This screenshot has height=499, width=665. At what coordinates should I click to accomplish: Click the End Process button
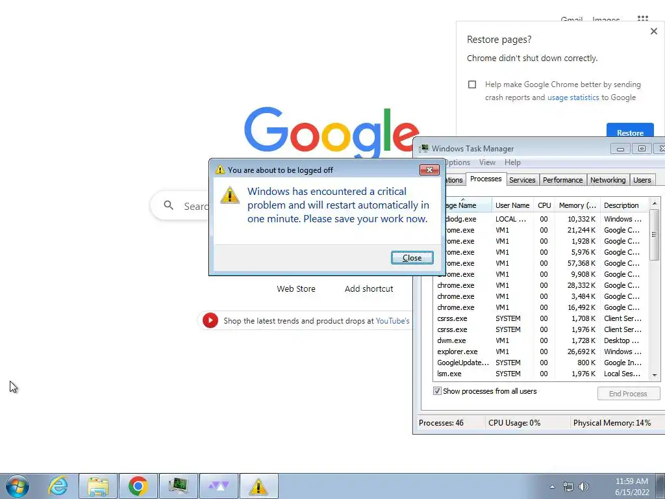point(628,394)
